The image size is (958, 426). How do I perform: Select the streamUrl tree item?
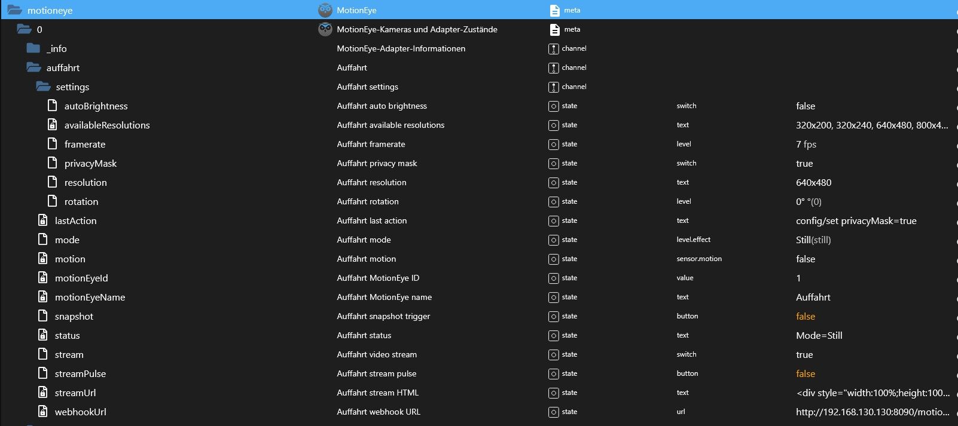75,393
